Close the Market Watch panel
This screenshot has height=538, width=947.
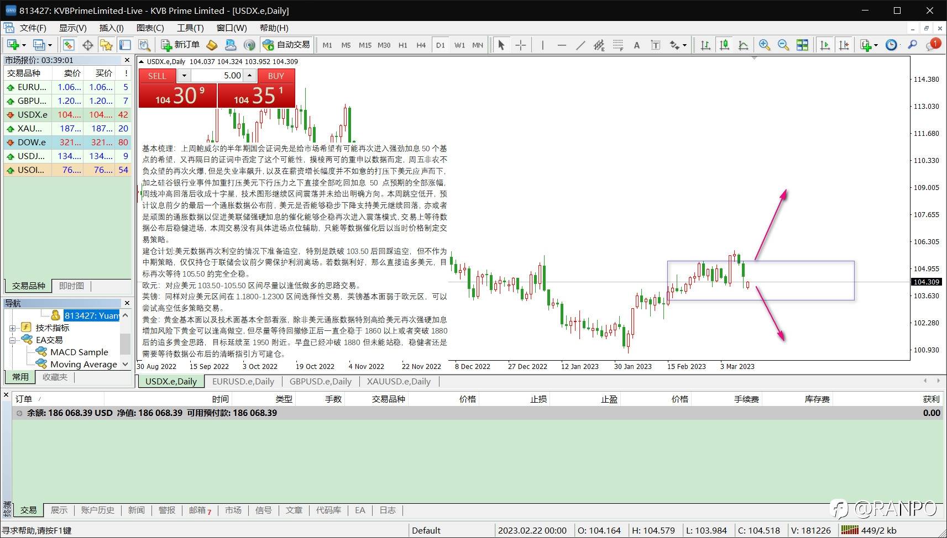127,60
